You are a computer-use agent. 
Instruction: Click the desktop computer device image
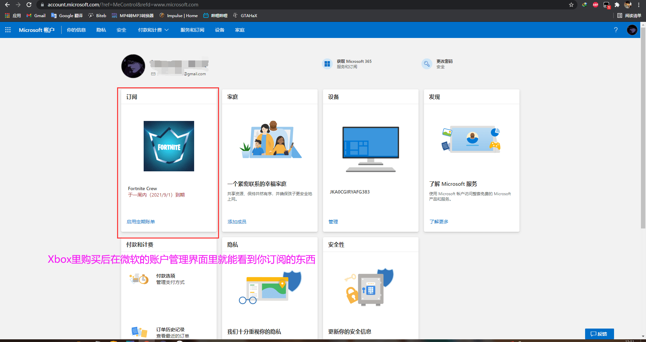coord(371,149)
